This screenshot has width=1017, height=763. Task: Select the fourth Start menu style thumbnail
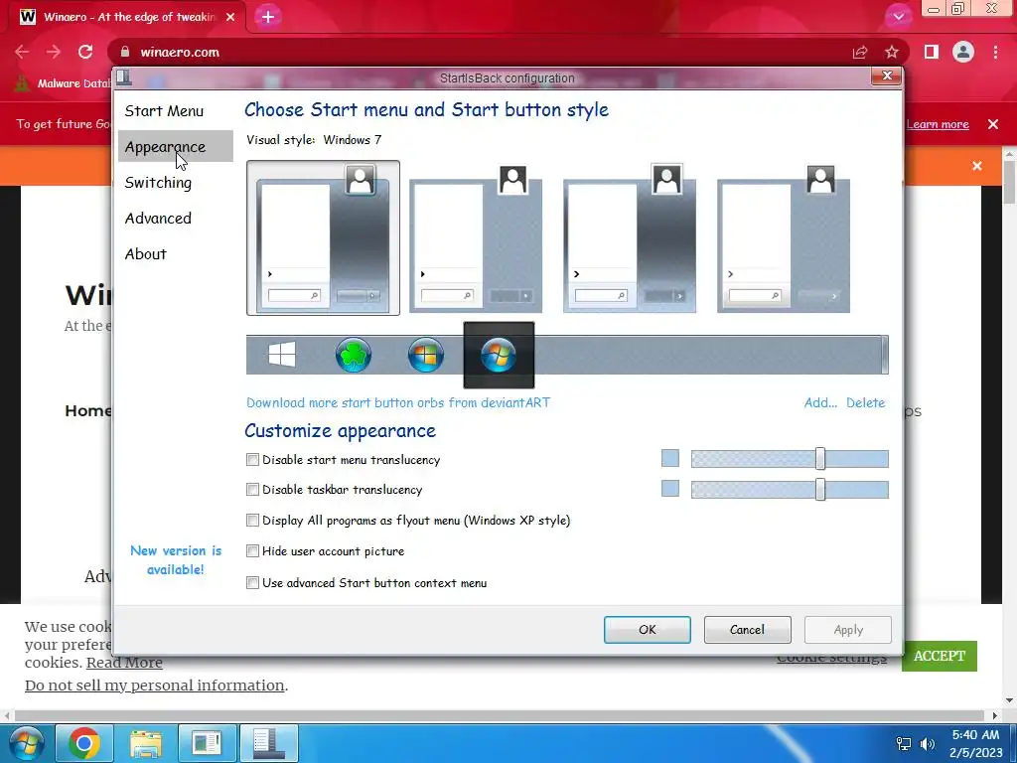784,238
